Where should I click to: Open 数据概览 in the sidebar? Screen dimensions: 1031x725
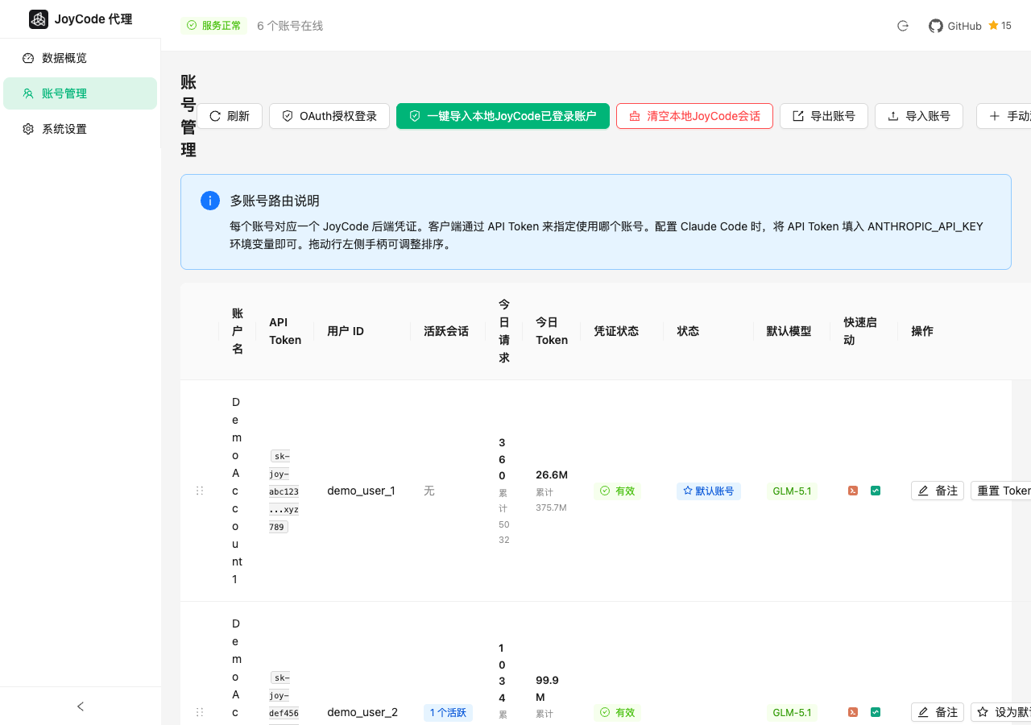tap(80, 58)
